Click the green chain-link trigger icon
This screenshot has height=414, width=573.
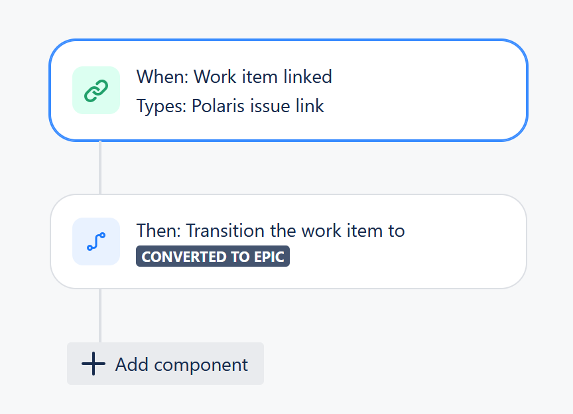(x=96, y=90)
